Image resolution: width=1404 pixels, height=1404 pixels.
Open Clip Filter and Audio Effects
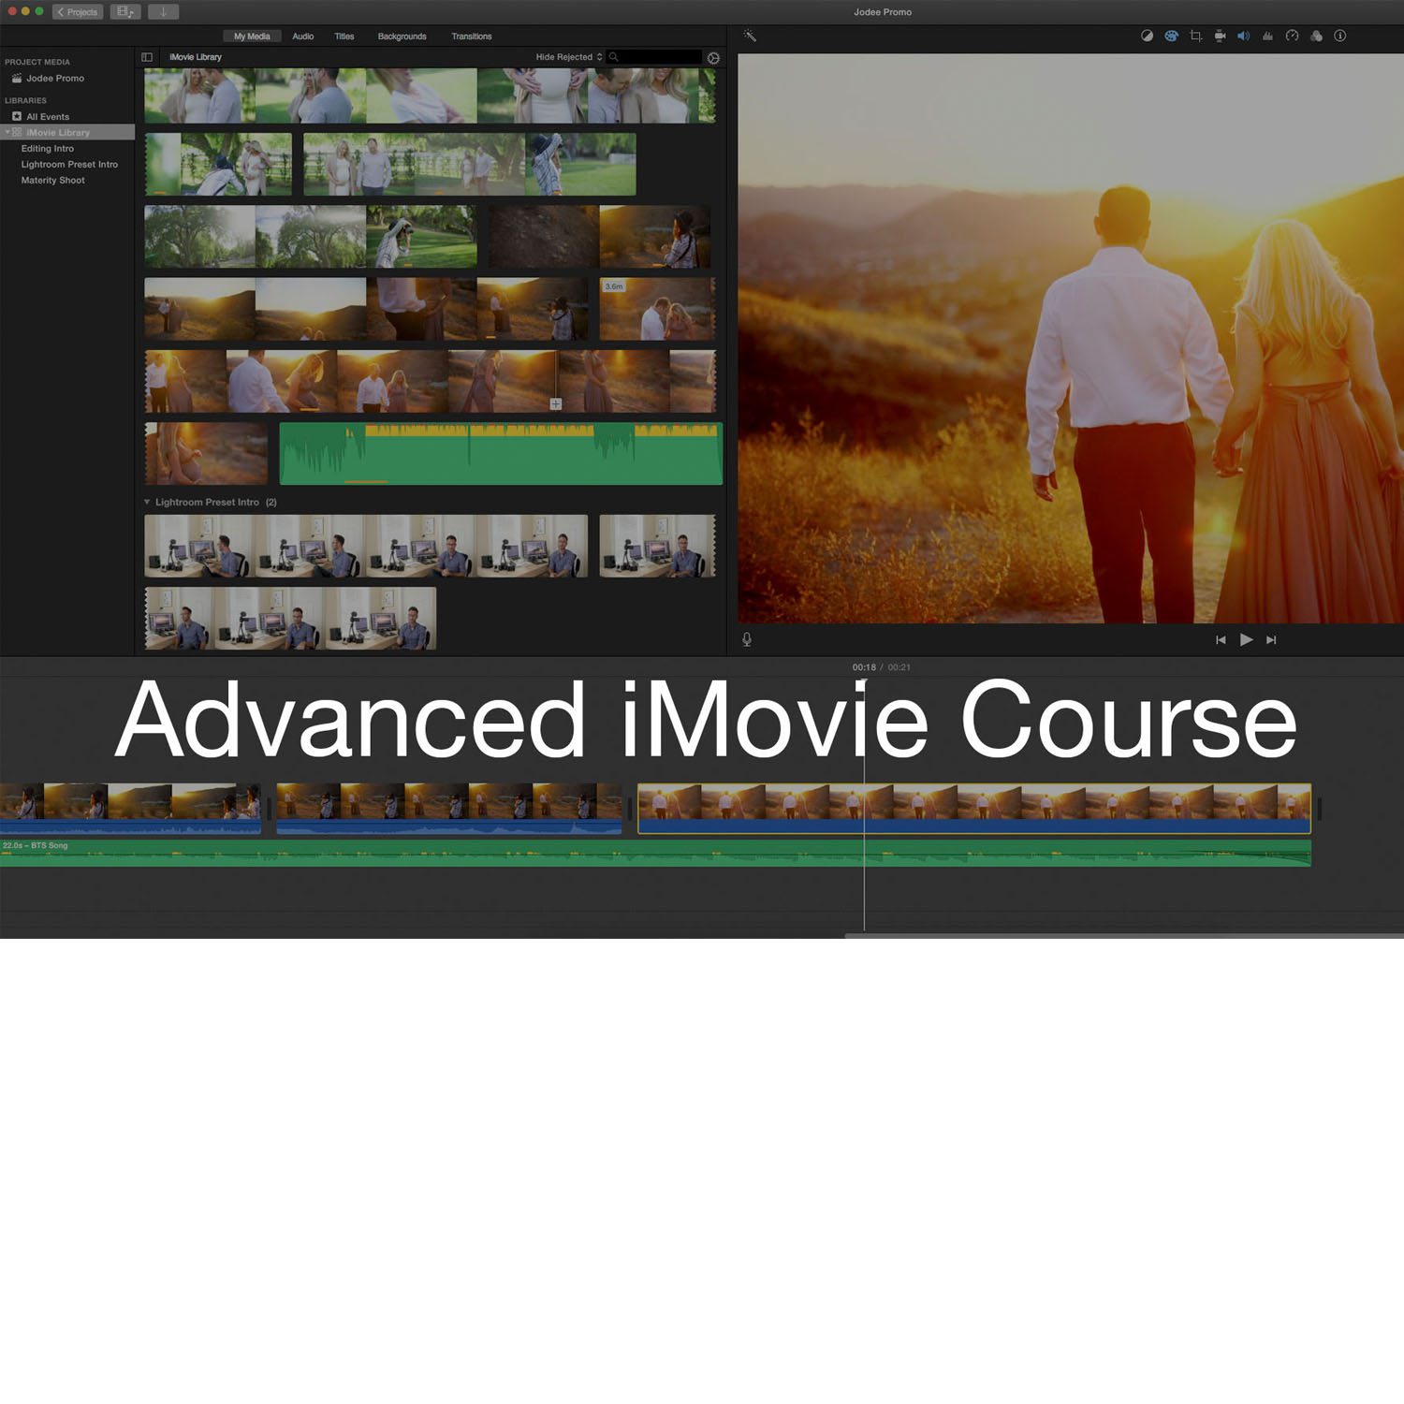[x=1316, y=36]
